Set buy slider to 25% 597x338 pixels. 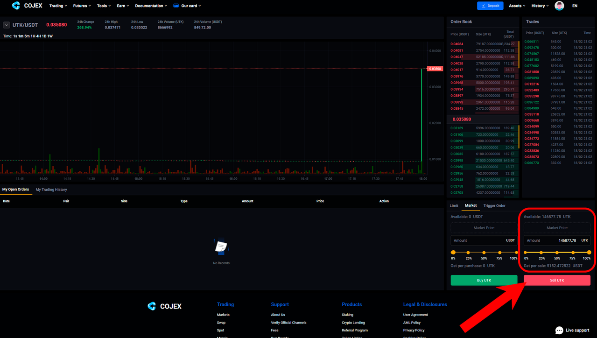[x=469, y=253]
